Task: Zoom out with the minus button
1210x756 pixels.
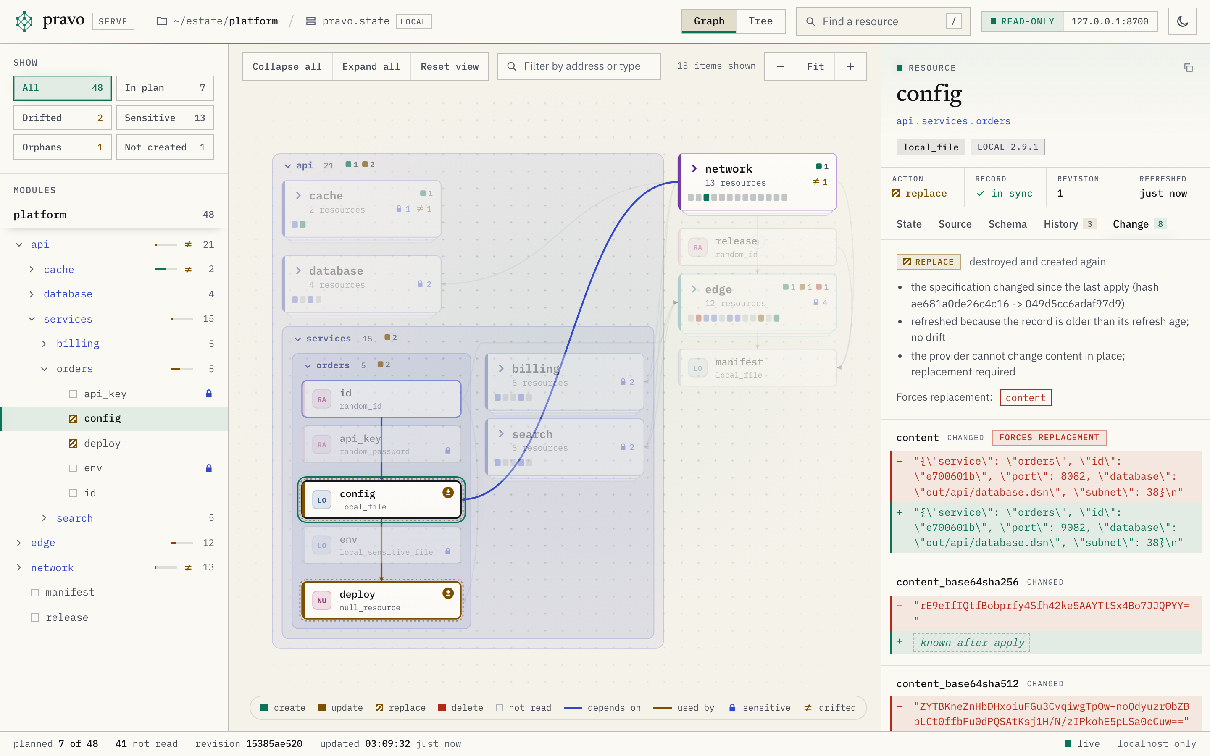Action: (x=781, y=66)
